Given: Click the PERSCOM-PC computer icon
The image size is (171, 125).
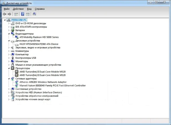Looking at the screenshot, I should point(9,20).
